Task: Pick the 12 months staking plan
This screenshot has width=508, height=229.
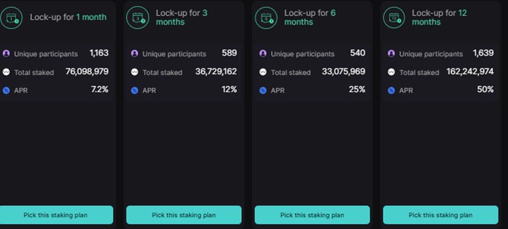Action: (x=440, y=215)
